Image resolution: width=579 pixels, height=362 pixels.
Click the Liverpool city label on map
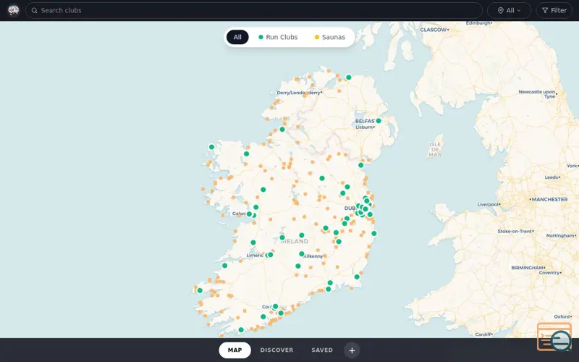pos(488,204)
